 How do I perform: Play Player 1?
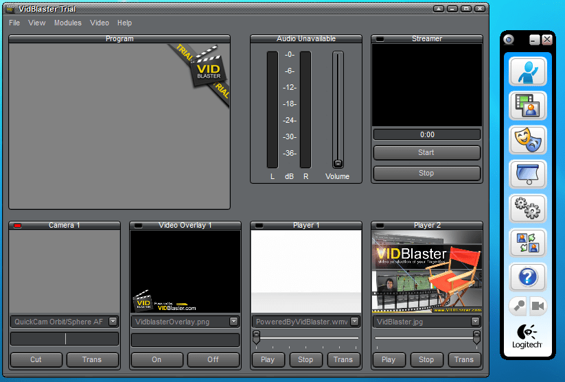(268, 359)
